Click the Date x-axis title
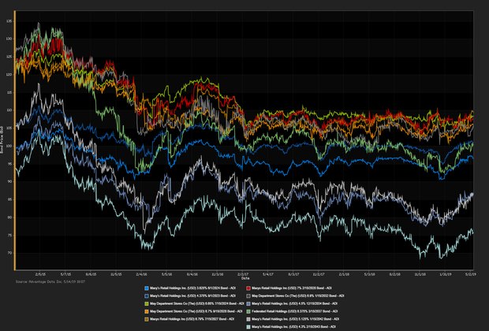 tap(245, 277)
